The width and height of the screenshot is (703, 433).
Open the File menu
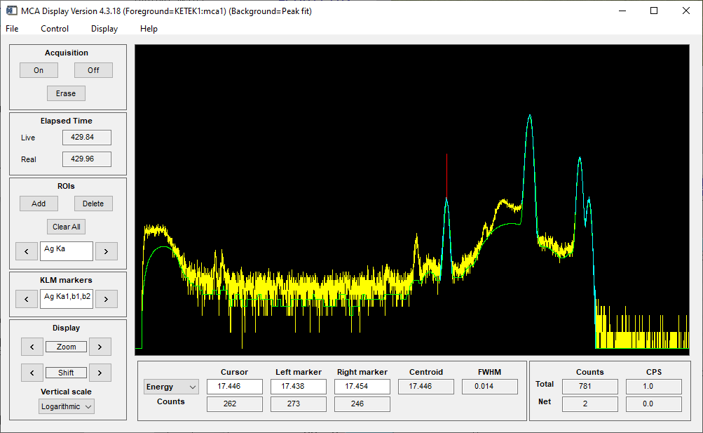(12, 29)
